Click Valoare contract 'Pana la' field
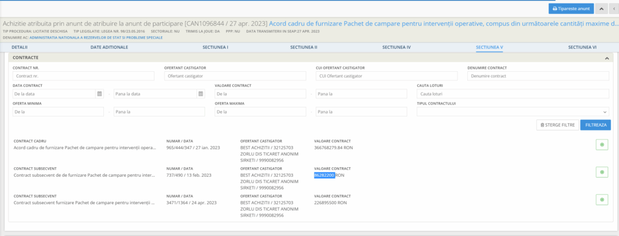 (x=361, y=94)
